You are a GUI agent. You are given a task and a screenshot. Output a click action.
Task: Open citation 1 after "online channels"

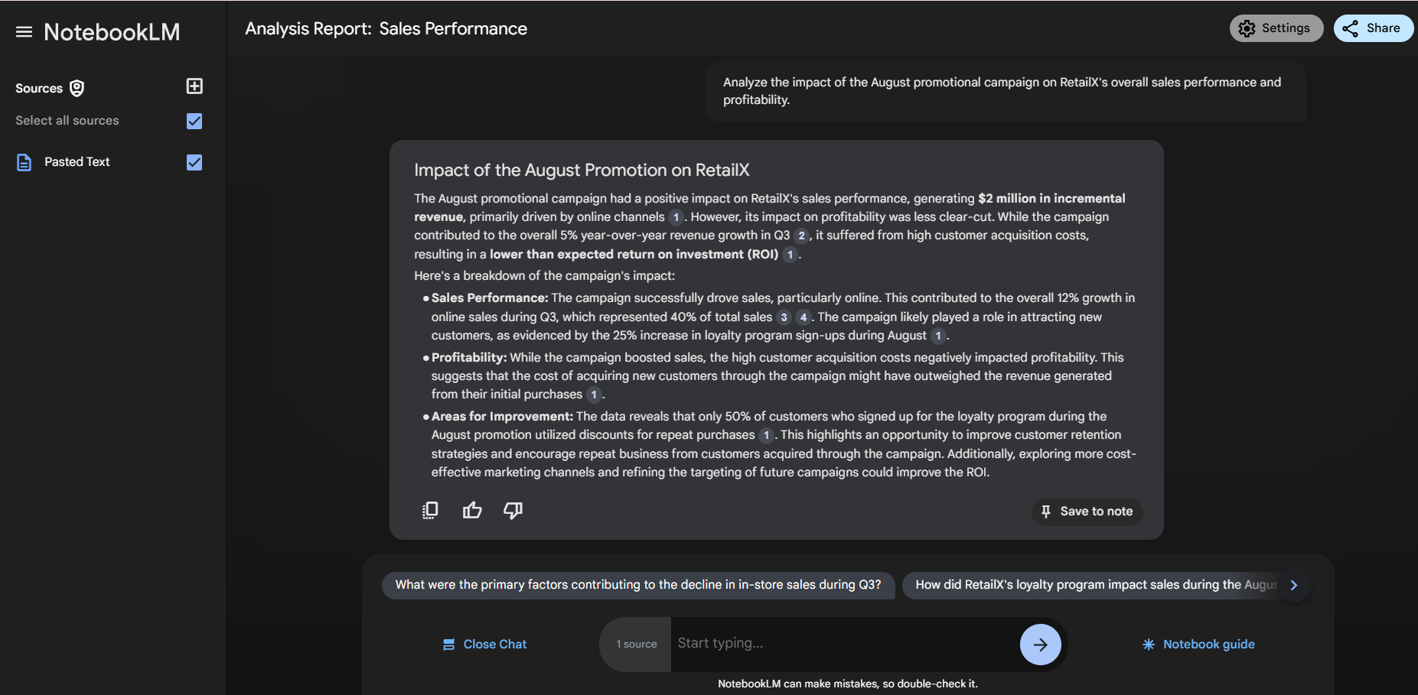coord(676,217)
